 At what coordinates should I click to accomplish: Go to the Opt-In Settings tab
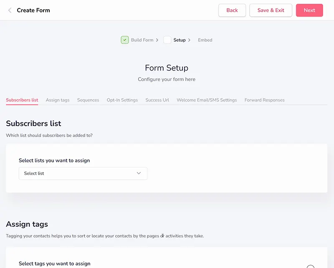[122, 100]
